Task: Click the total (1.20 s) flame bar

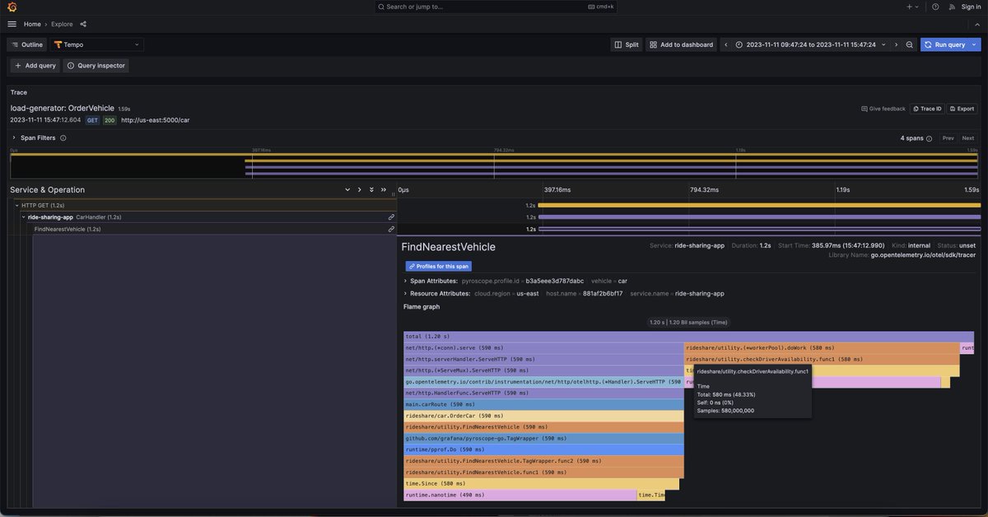Action: click(688, 337)
